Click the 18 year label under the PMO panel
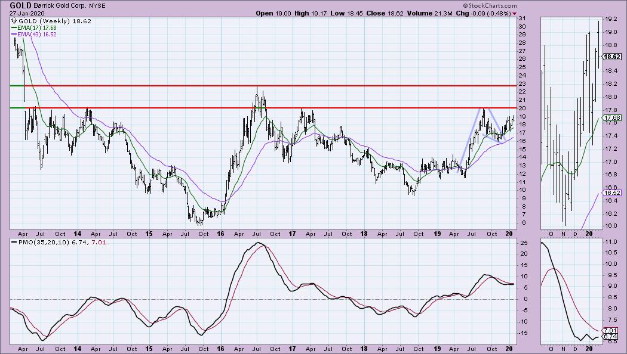 pos(364,349)
